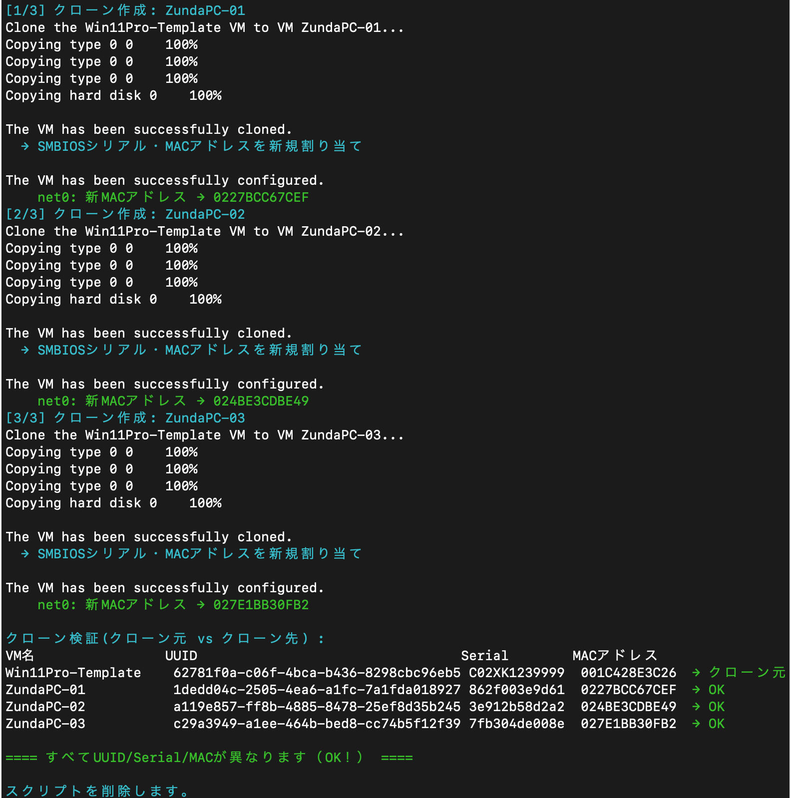Click 'Clone the Win11Pro-Template VM to VM ZundaPC-02...' line
The width and height of the screenshot is (790, 798).
(x=205, y=231)
